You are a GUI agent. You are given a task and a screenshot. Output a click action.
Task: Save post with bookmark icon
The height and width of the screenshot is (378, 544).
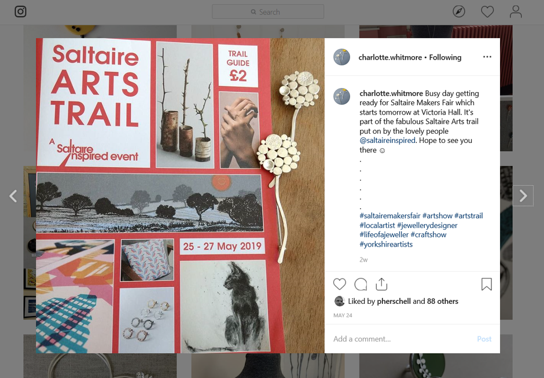486,284
